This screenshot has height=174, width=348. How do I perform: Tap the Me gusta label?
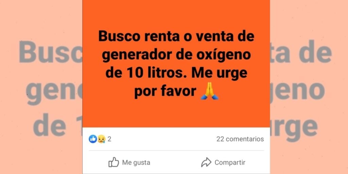136,163
